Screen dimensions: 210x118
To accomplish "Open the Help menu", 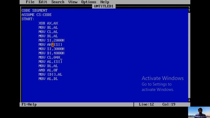I will pos(105,2).
